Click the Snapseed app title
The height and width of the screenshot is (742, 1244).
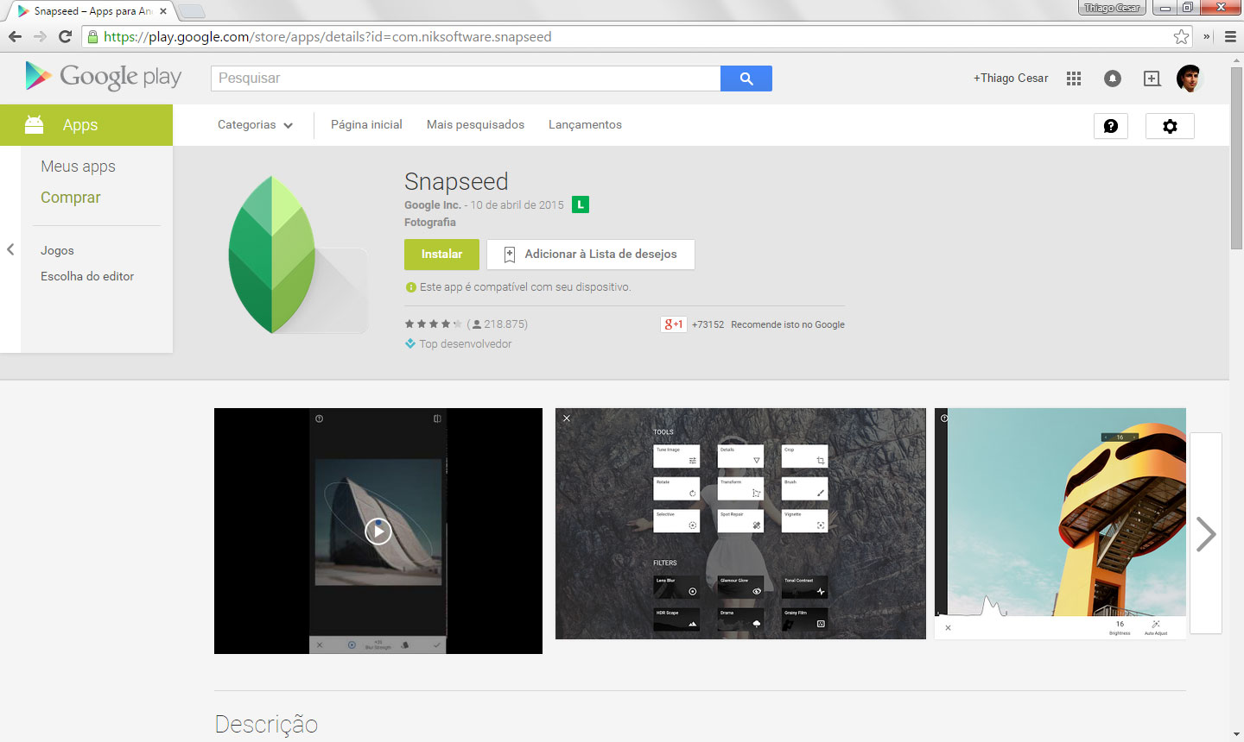coord(456,181)
